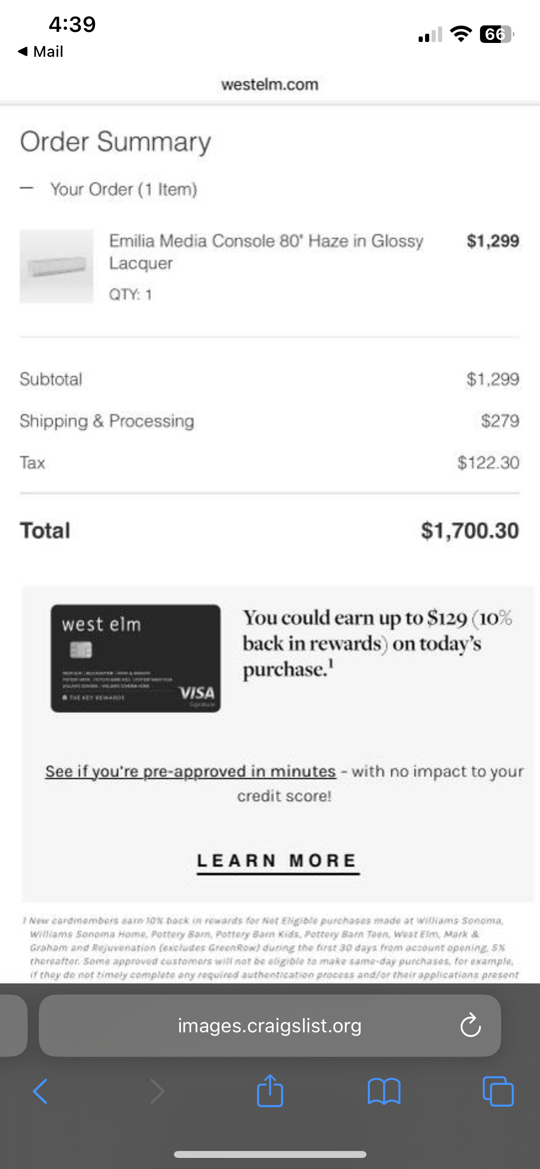Tap the 4:39 clock in status bar
The height and width of the screenshot is (1169, 540).
tap(72, 24)
